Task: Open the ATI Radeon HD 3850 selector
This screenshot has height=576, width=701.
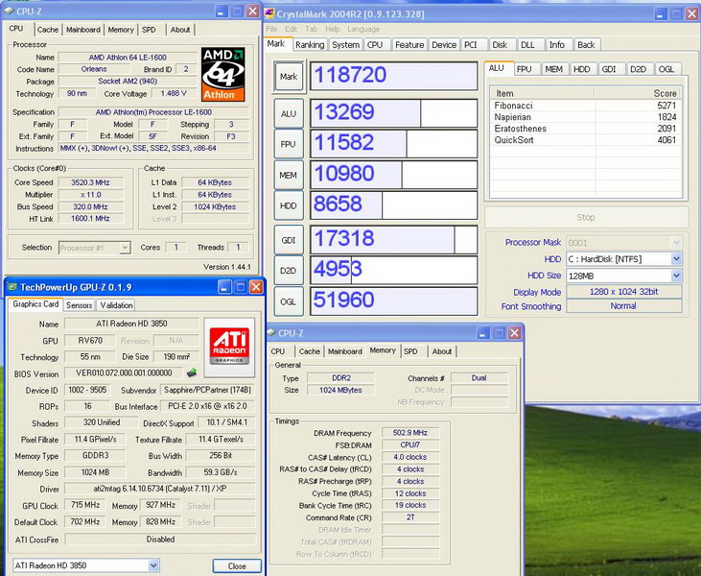Action: (x=86, y=565)
